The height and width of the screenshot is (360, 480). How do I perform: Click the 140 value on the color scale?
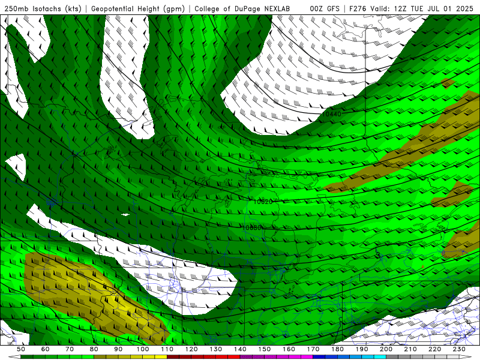pyautogui.click(x=240, y=349)
